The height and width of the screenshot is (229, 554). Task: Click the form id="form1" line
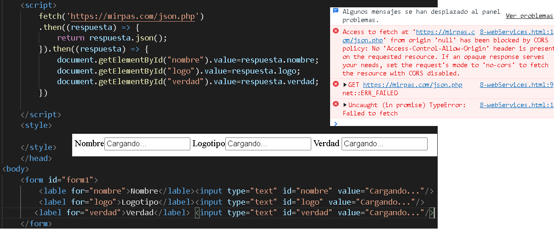(x=59, y=180)
